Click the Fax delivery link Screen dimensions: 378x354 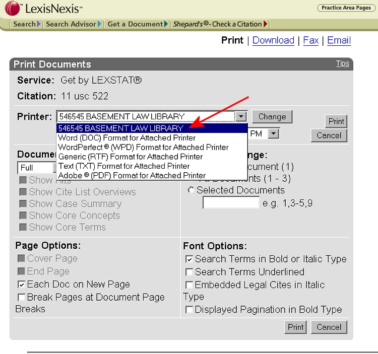(x=310, y=40)
